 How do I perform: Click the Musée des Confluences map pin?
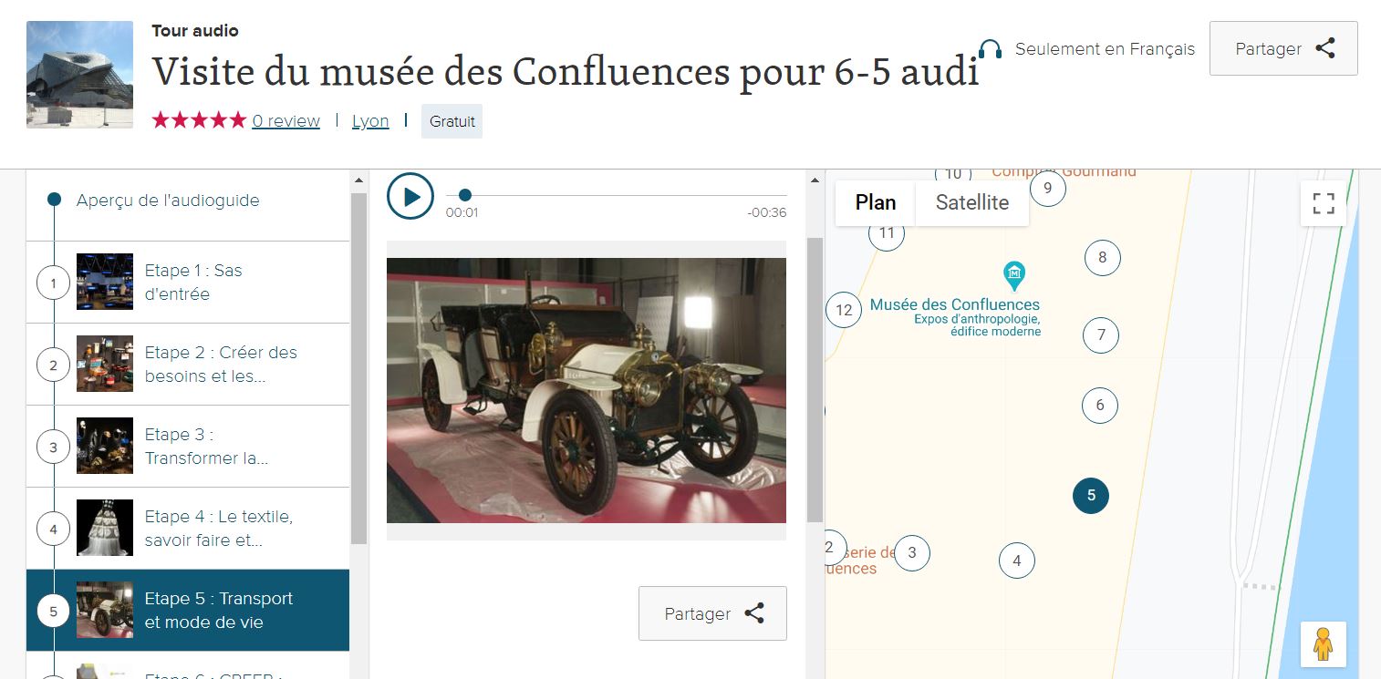click(x=1013, y=273)
